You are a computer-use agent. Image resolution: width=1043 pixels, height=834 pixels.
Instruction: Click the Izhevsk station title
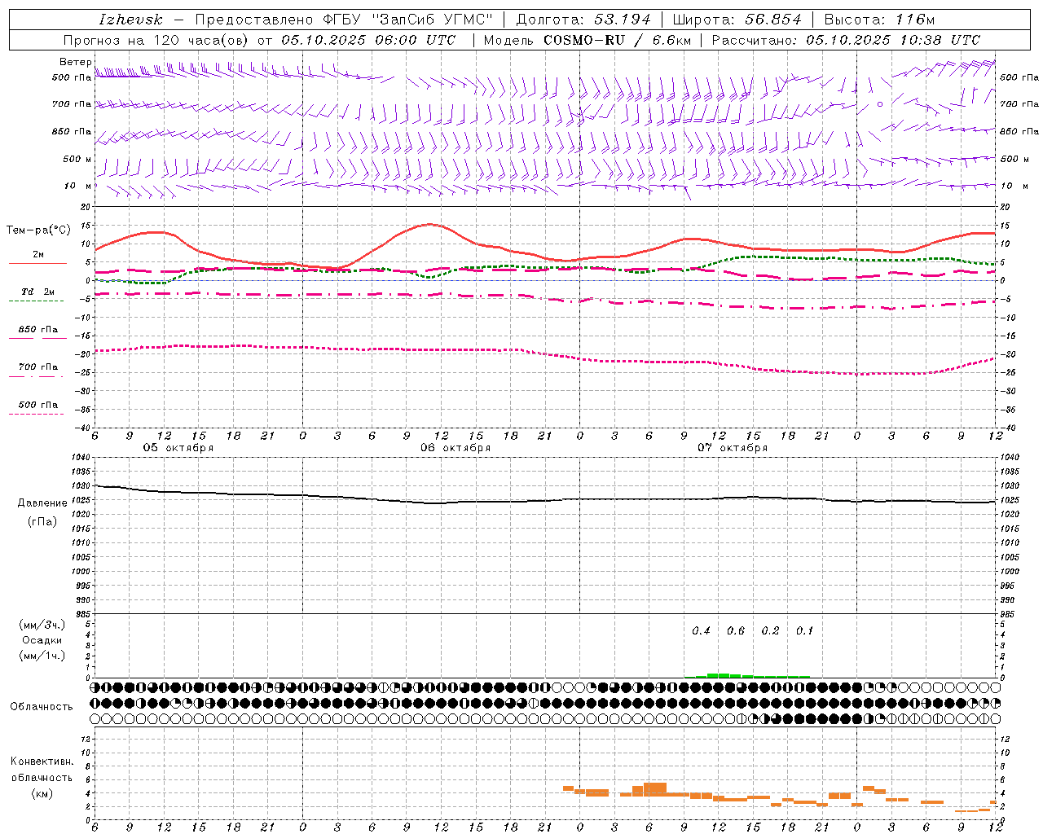130,20
